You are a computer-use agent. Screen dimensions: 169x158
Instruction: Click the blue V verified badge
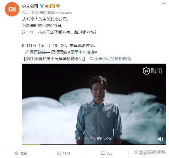click(x=42, y=6)
